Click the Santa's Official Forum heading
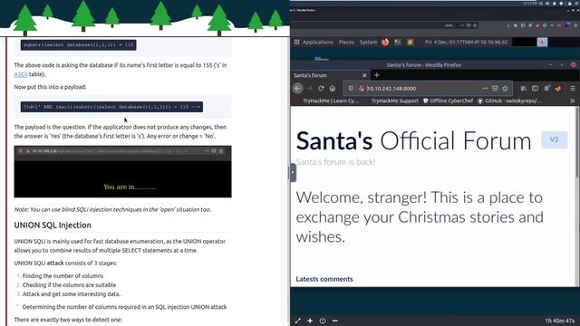580x326 pixels. (413, 141)
